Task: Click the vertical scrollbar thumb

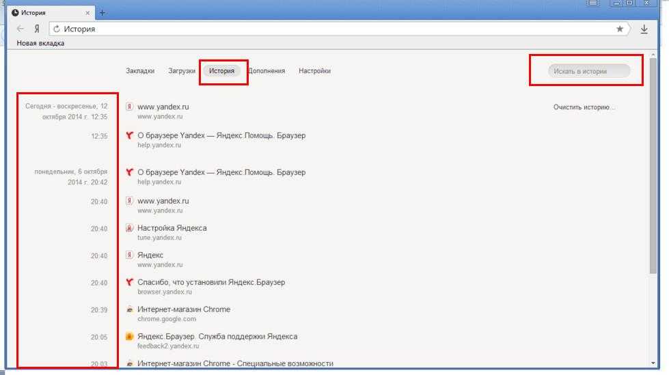Action: click(653, 165)
